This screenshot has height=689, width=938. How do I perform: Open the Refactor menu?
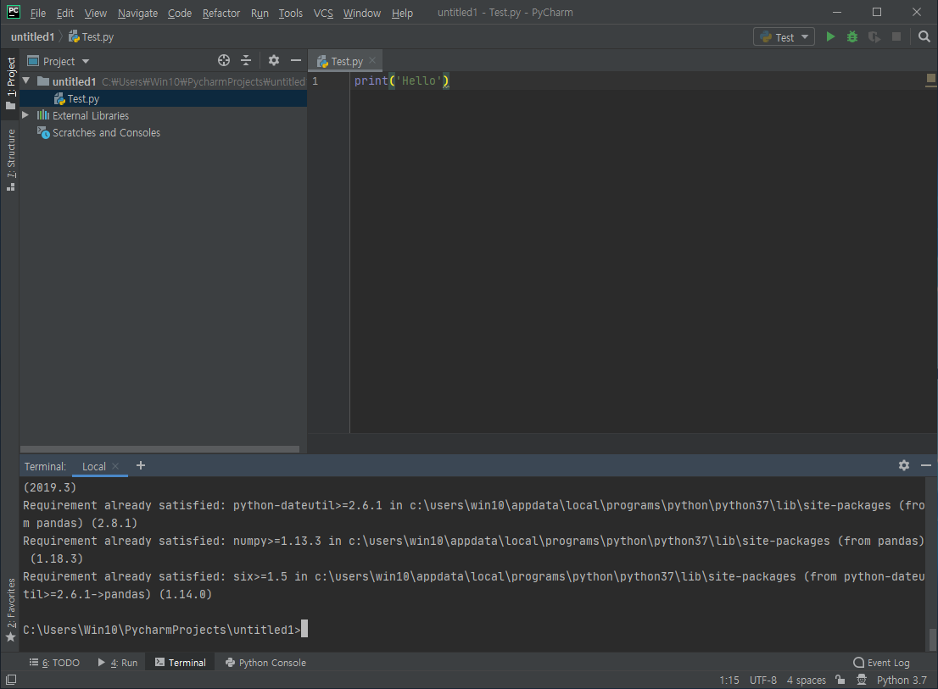221,13
